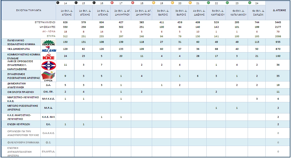Select the green dot beside column 22
Image resolution: width=291 pixels, height=158 pixels.
[209, 3]
